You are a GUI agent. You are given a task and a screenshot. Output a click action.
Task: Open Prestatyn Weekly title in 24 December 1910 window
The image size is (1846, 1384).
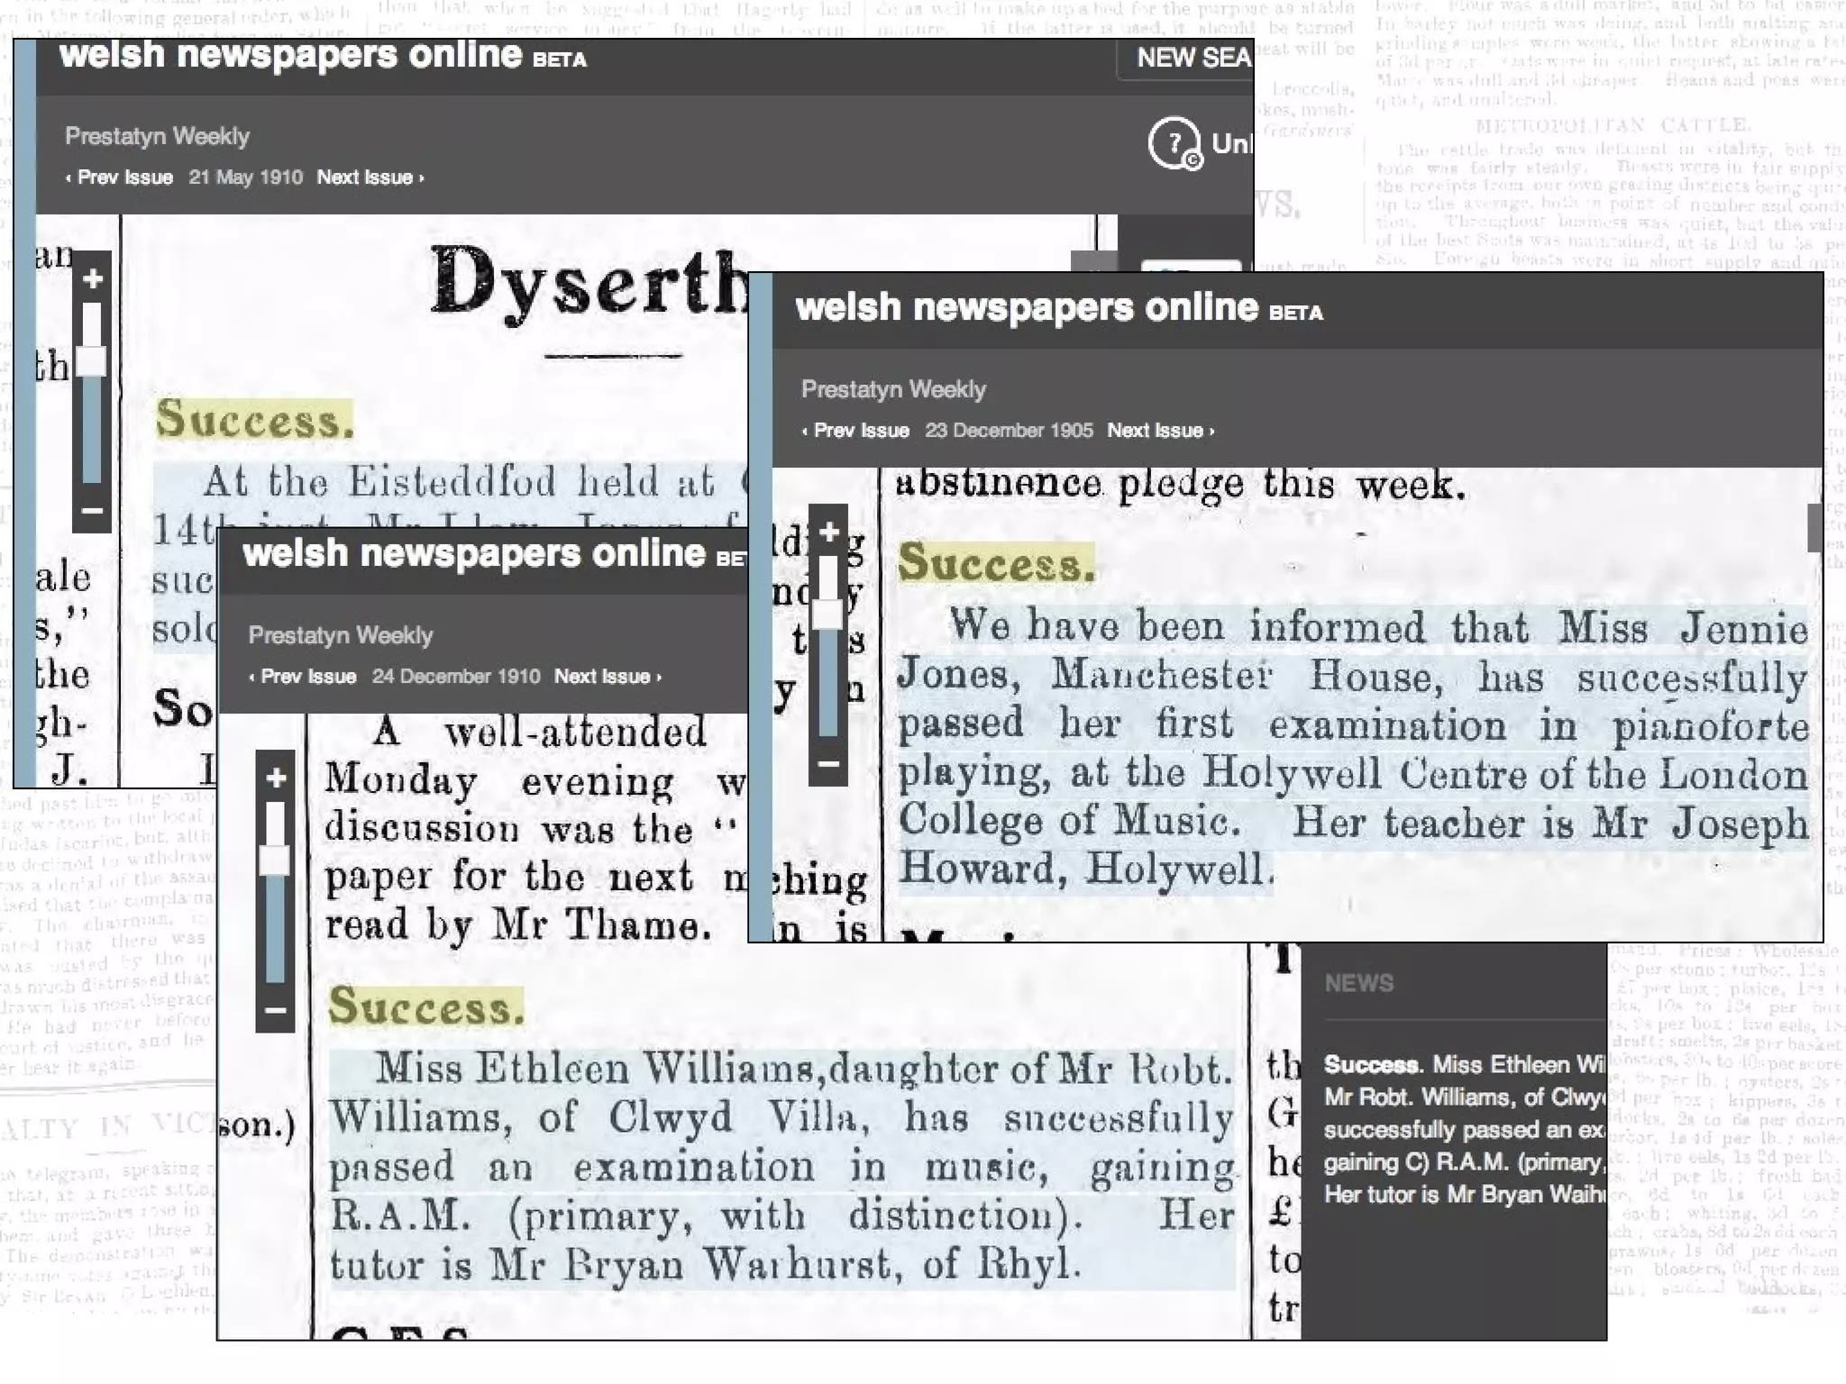point(341,636)
